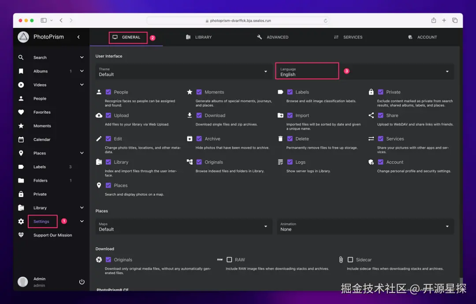Expand the Videos submenu chevron
Screen dimensions: 476x304
(x=82, y=85)
